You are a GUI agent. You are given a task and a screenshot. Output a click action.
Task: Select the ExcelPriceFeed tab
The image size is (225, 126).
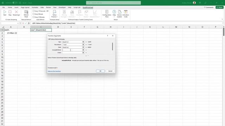click(88, 7)
